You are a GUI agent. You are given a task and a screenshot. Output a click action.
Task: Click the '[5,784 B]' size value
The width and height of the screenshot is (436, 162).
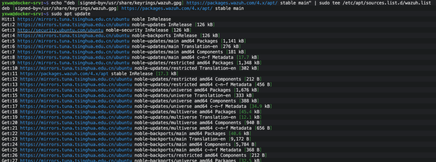[245, 144]
